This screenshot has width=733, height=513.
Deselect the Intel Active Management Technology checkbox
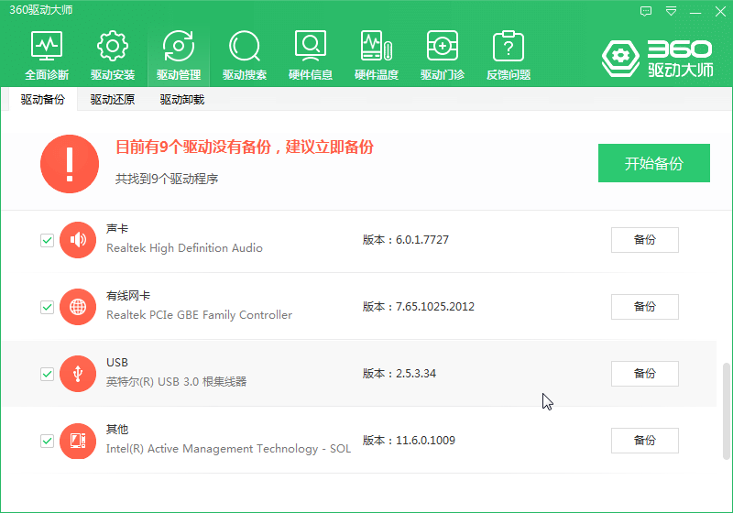[47, 441]
